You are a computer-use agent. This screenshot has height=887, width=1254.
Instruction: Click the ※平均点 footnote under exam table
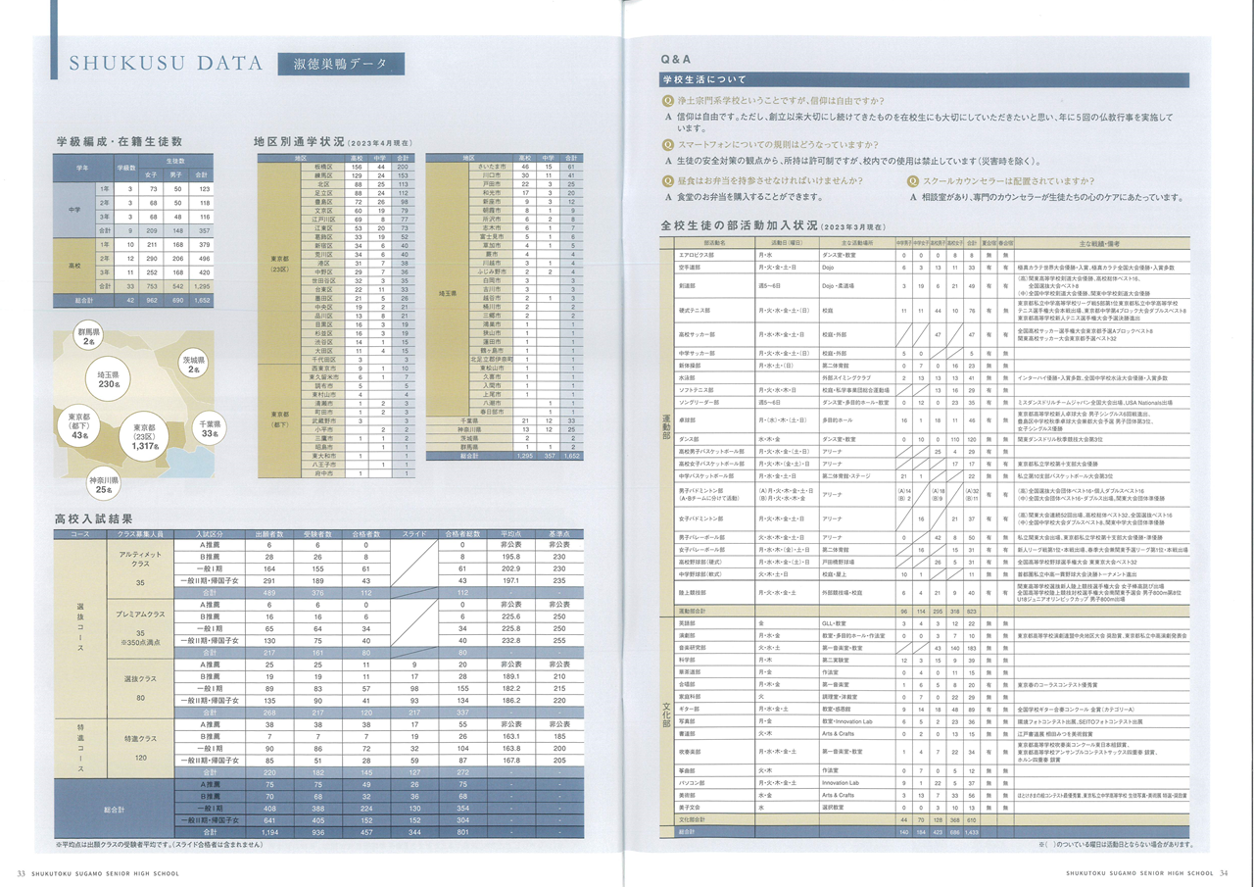click(x=160, y=844)
